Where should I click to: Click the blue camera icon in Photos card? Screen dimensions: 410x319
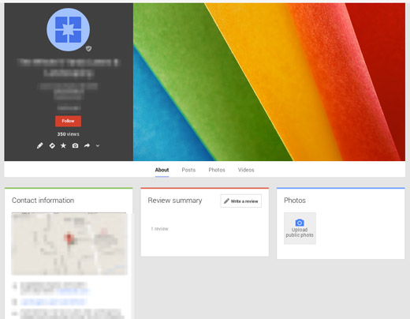pos(300,223)
